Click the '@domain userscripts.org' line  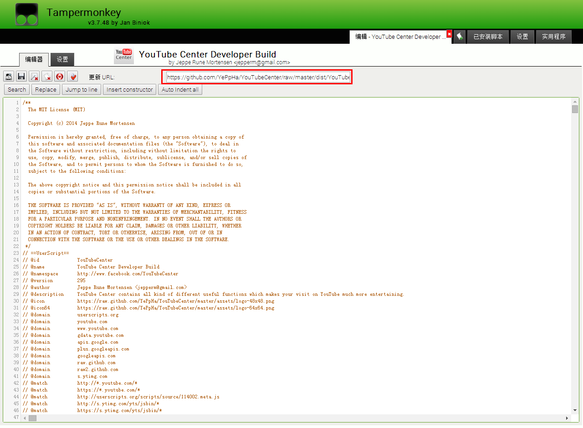[70, 315]
